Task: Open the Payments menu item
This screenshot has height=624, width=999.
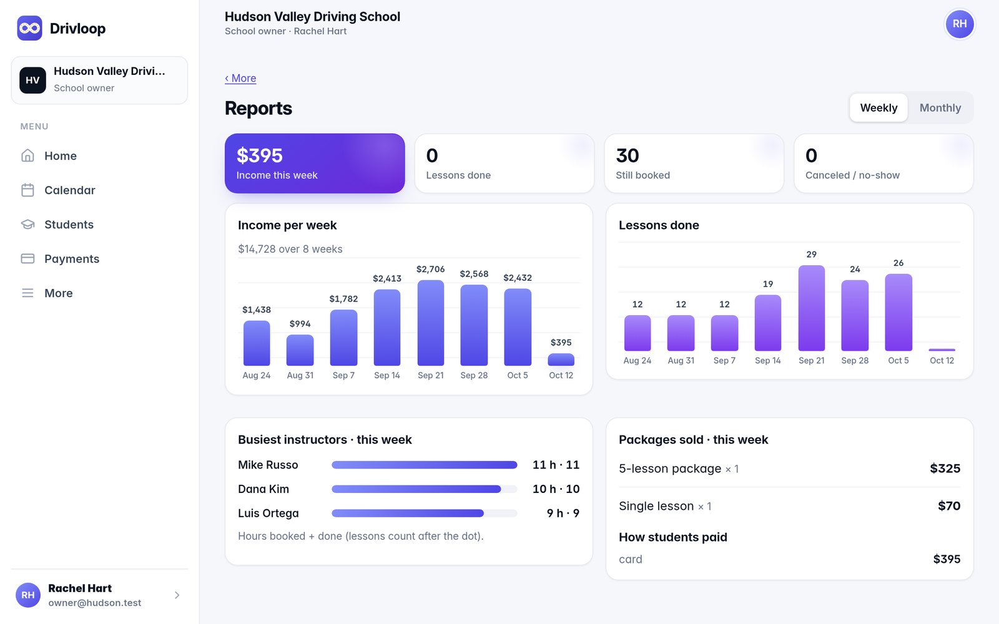Action: 99,258
